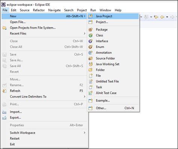Create a new Interface
Viewport: 178px width, 149px height.
[x=113, y=41]
